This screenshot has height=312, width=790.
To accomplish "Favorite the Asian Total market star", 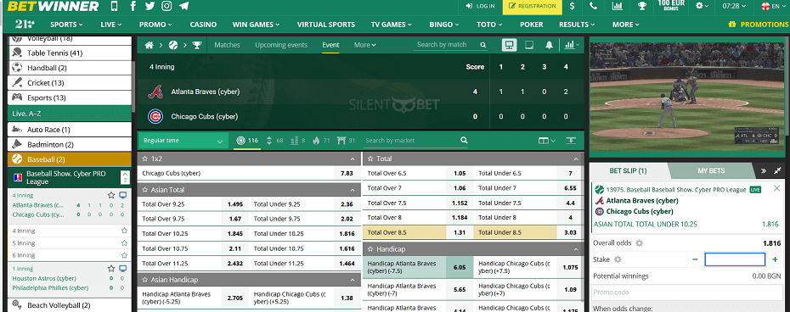I will click(x=145, y=190).
